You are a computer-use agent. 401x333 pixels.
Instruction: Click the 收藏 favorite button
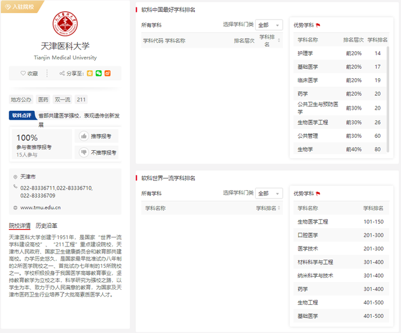pyautogui.click(x=29, y=73)
